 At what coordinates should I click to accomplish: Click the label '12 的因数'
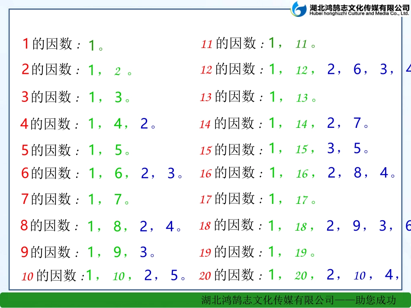pyautogui.click(x=228, y=69)
